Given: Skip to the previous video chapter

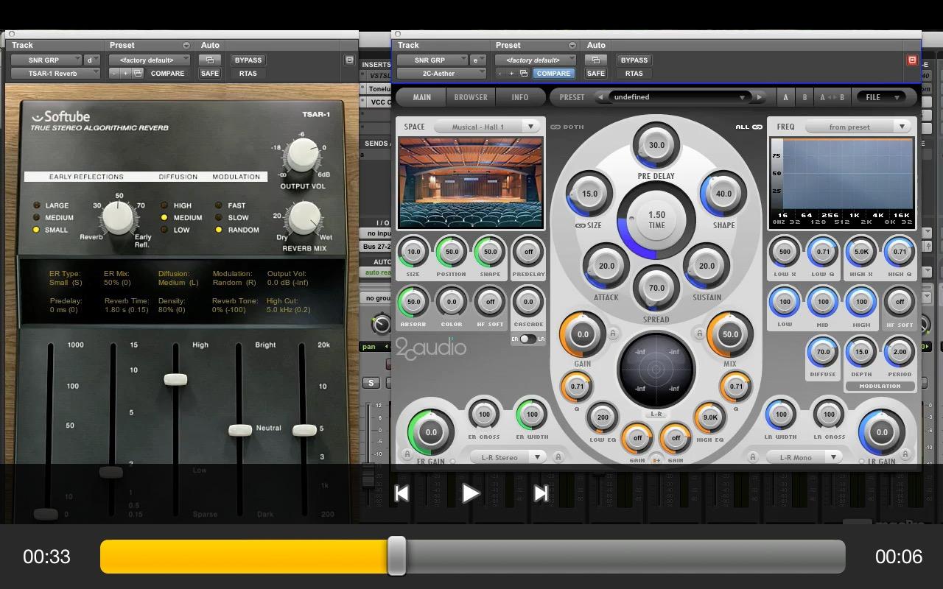Looking at the screenshot, I should coord(402,493).
